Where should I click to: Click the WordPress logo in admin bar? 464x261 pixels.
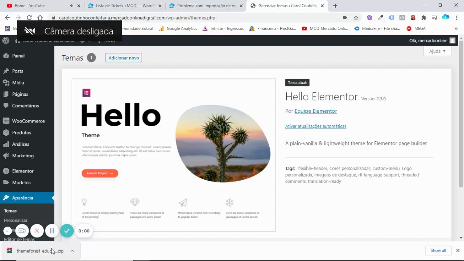pyautogui.click(x=5, y=41)
